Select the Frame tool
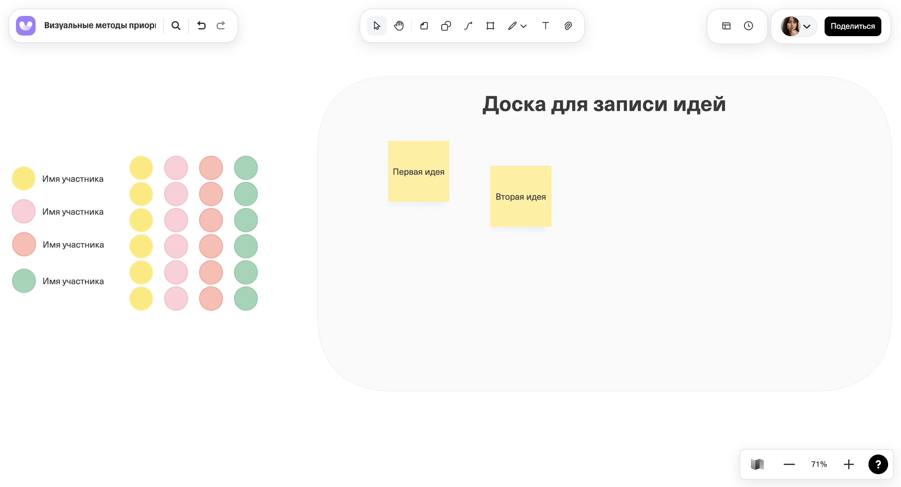The width and height of the screenshot is (901, 487). (490, 25)
